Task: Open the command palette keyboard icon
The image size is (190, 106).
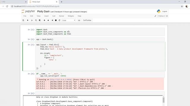Action: pos(79,20)
